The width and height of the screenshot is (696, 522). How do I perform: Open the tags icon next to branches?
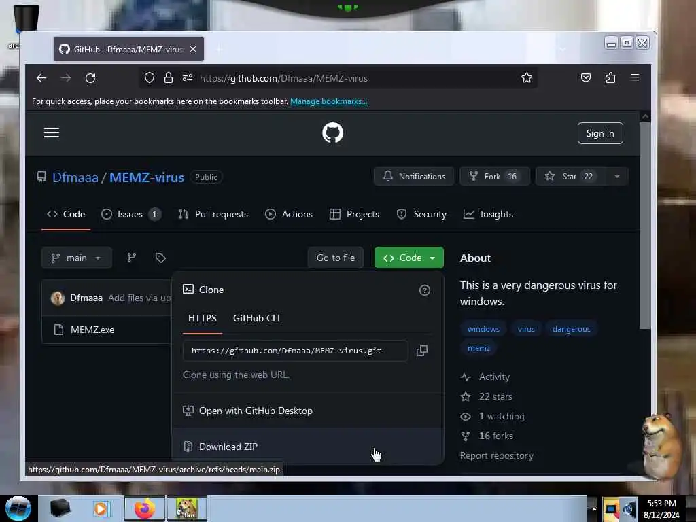coord(160,258)
